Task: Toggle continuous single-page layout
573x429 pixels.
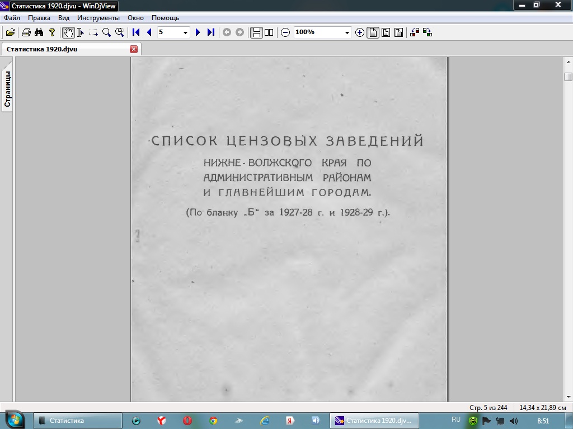Action: [256, 32]
